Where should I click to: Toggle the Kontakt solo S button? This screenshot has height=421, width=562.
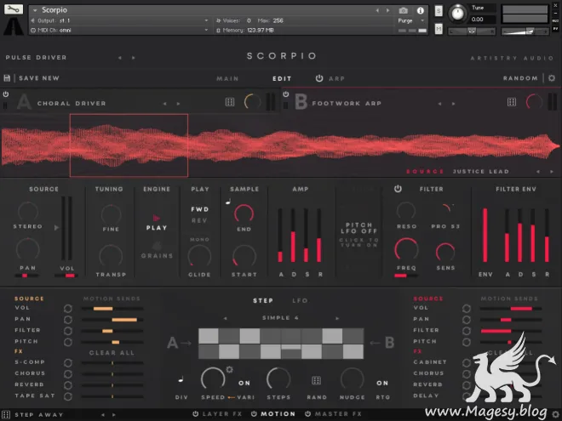pyautogui.click(x=439, y=11)
